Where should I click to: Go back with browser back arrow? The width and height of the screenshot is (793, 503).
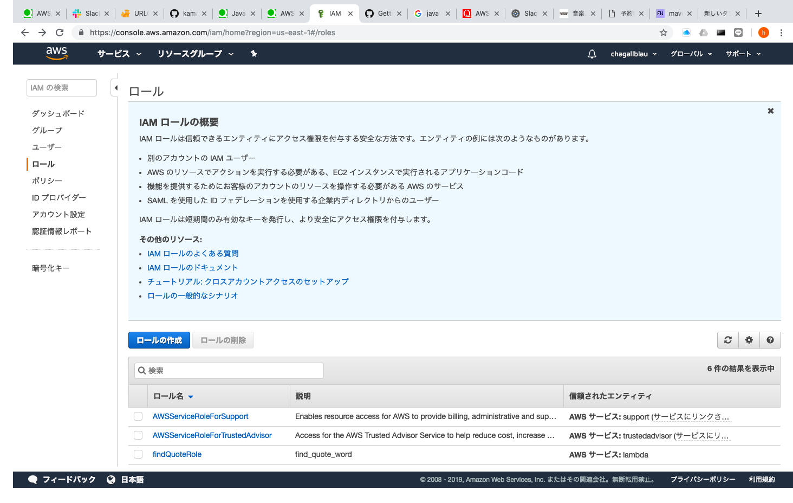click(25, 33)
